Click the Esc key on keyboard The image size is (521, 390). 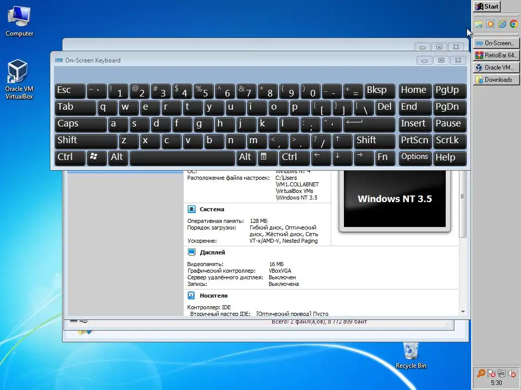(x=70, y=91)
